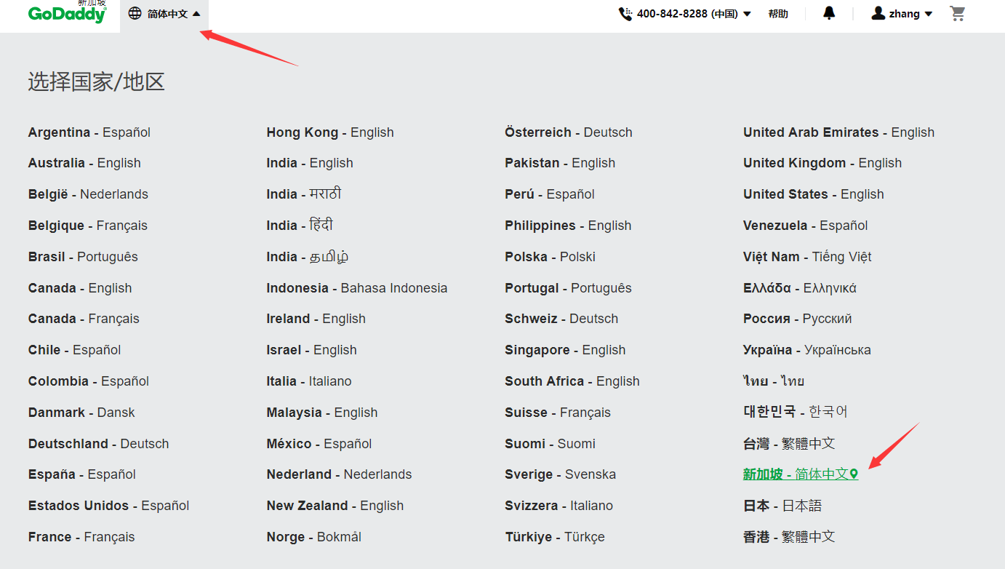Choose Việt Nam - Tiếng Việt

[x=807, y=257]
